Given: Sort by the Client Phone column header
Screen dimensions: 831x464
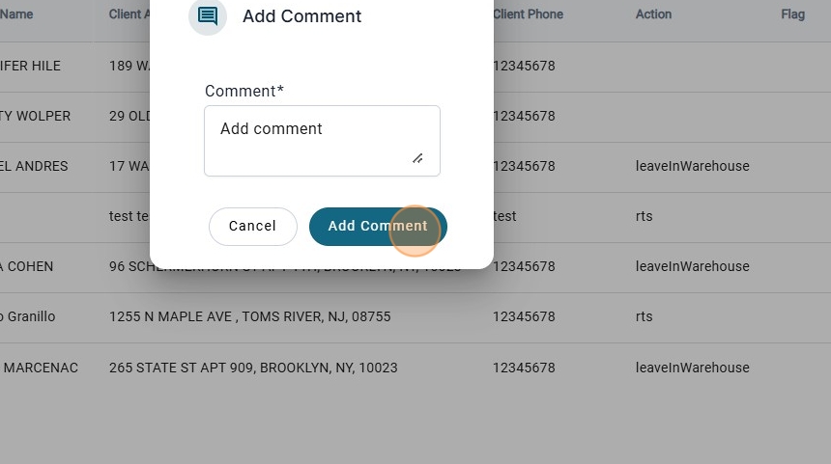Looking at the screenshot, I should pos(528,14).
